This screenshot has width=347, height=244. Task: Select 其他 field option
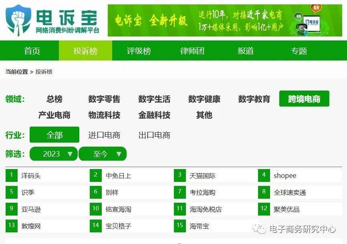(204, 115)
